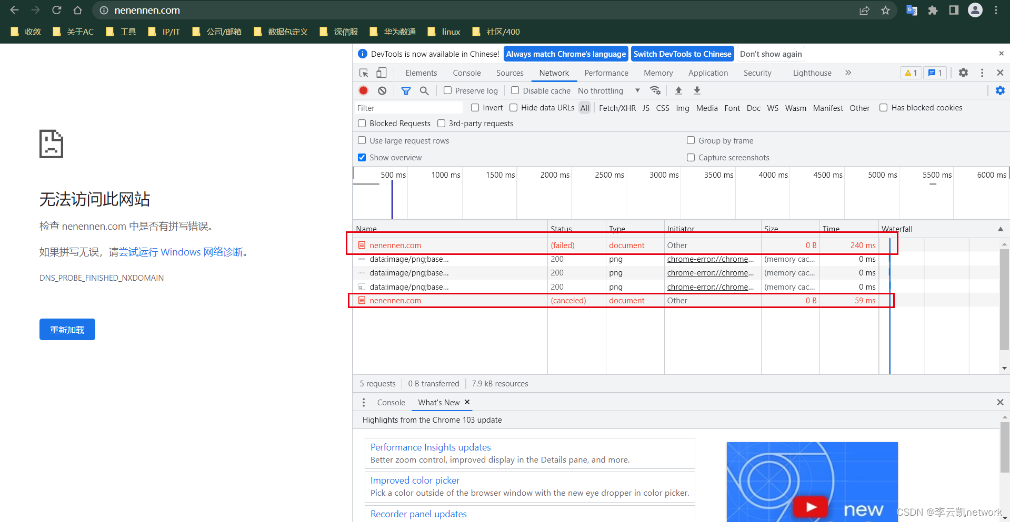Viewport: 1010px width, 522px height.
Task: Open the No throttling dropdown
Action: click(x=609, y=90)
